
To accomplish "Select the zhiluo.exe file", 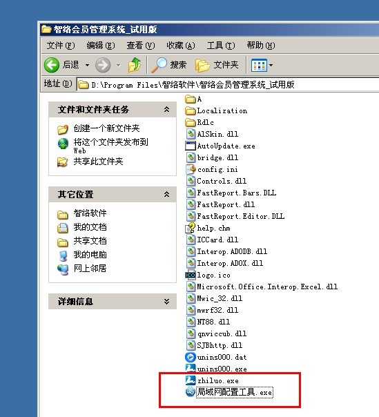I will point(212,380).
